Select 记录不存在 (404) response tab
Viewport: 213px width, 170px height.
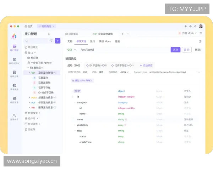point(122,66)
